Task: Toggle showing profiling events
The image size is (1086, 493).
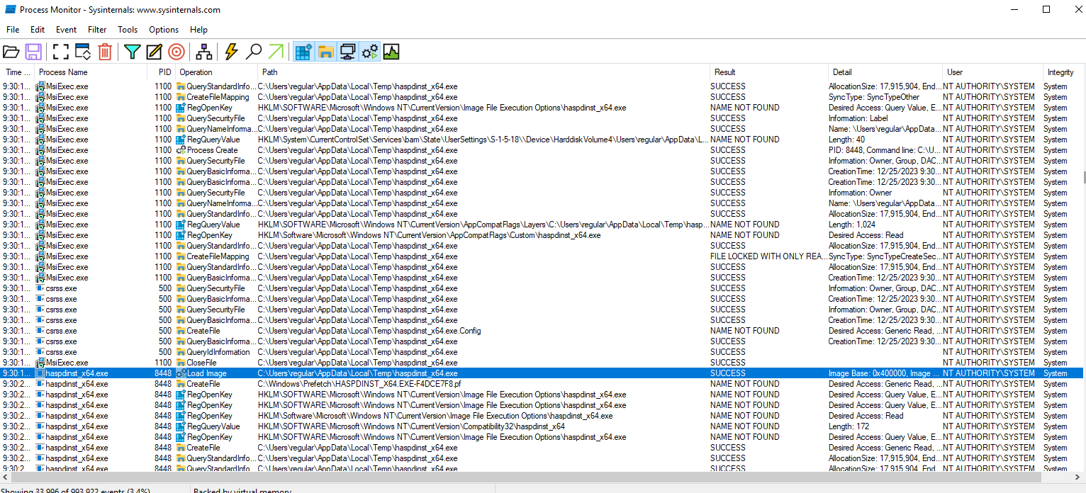Action: 391,52
